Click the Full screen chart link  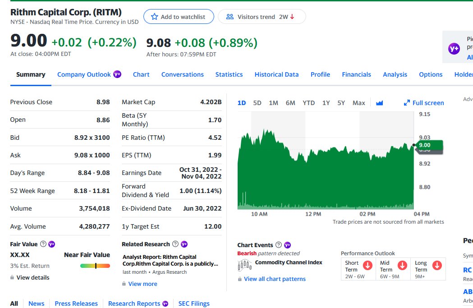point(424,103)
